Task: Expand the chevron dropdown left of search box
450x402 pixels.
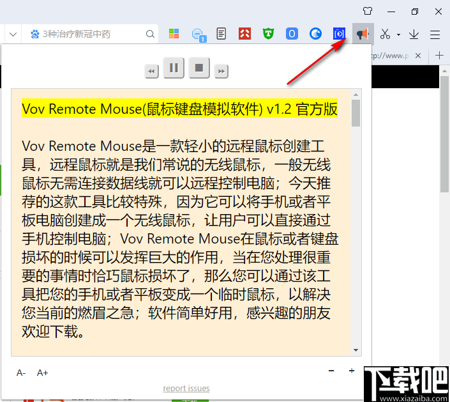Action: coord(13,35)
